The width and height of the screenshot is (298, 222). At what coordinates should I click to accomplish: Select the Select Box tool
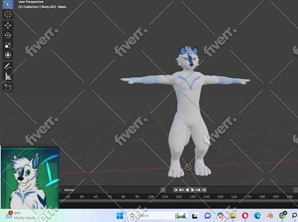click(8, 4)
